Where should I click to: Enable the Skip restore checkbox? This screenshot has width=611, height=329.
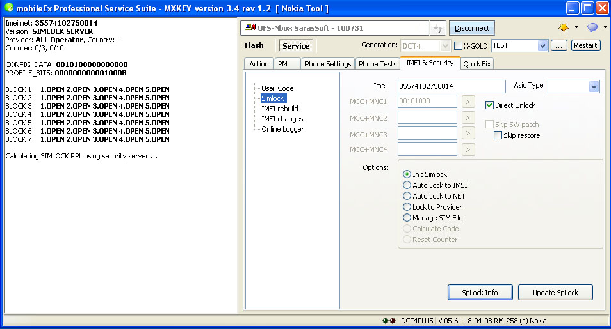[498, 135]
